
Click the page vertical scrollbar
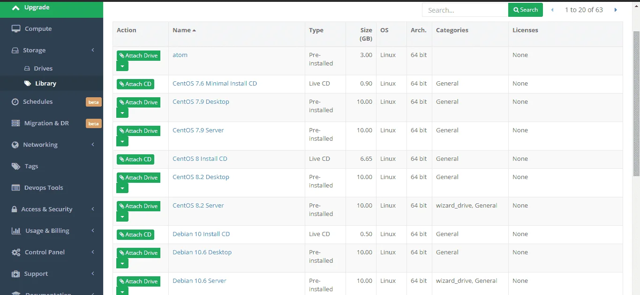(636, 104)
